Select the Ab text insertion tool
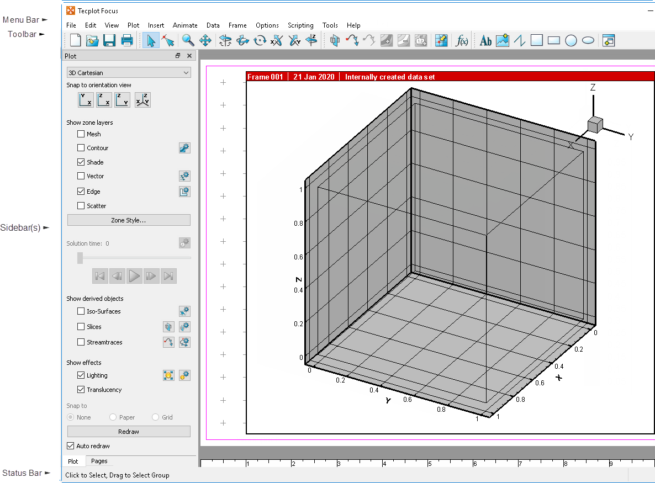 pos(485,40)
